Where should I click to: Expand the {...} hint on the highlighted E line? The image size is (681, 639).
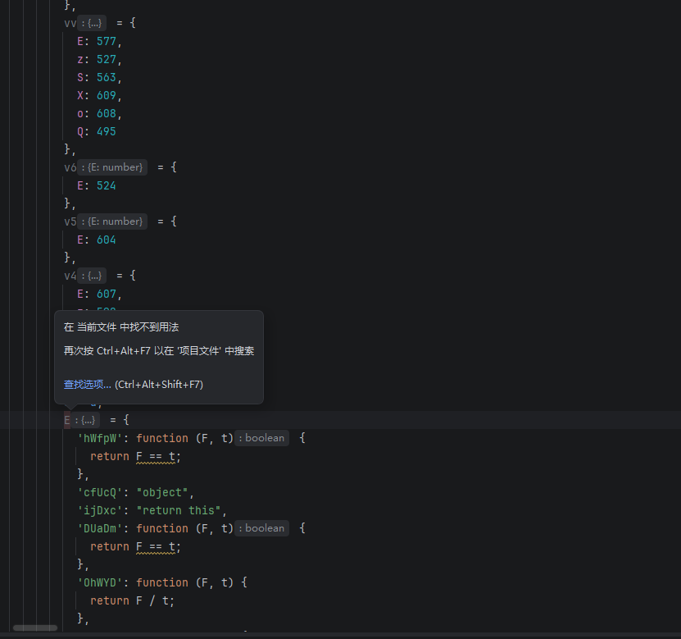(x=85, y=420)
